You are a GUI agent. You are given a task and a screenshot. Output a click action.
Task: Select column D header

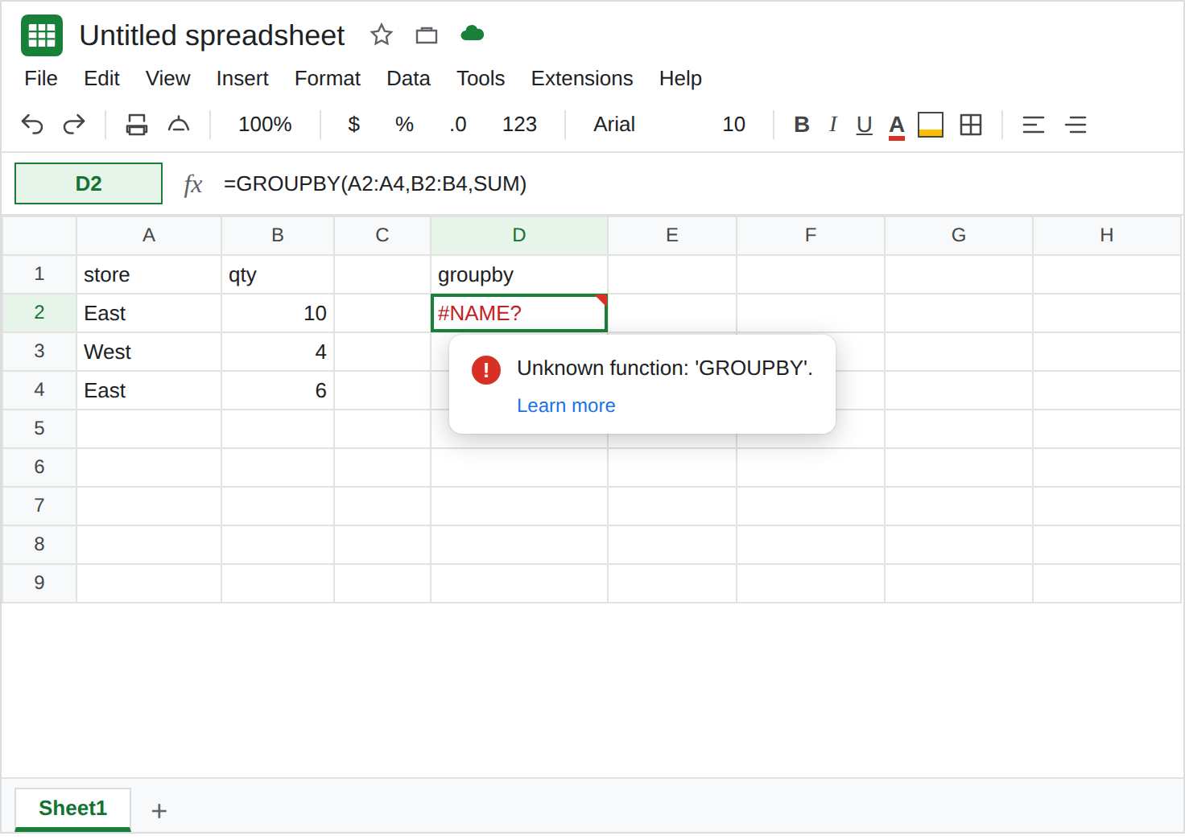pyautogui.click(x=519, y=235)
